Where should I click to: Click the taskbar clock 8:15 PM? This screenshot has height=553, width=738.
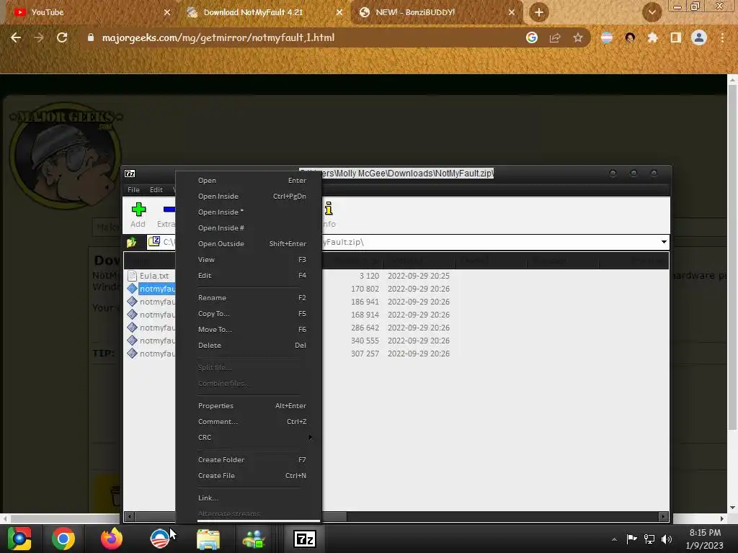705,533
